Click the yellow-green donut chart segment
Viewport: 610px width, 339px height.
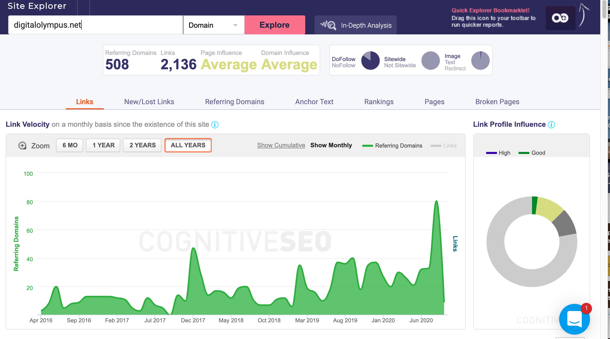click(550, 209)
